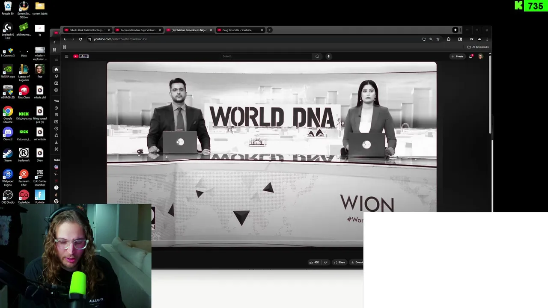Viewport: 548px width, 308px height.
Task: Open YouTube notifications bell
Action: point(471,56)
